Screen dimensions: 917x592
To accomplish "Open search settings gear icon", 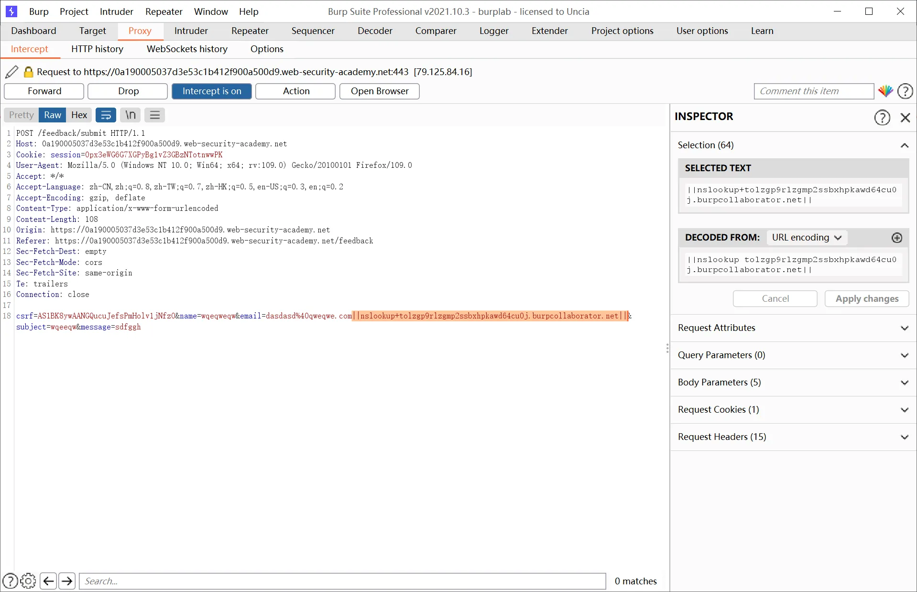I will coord(28,581).
